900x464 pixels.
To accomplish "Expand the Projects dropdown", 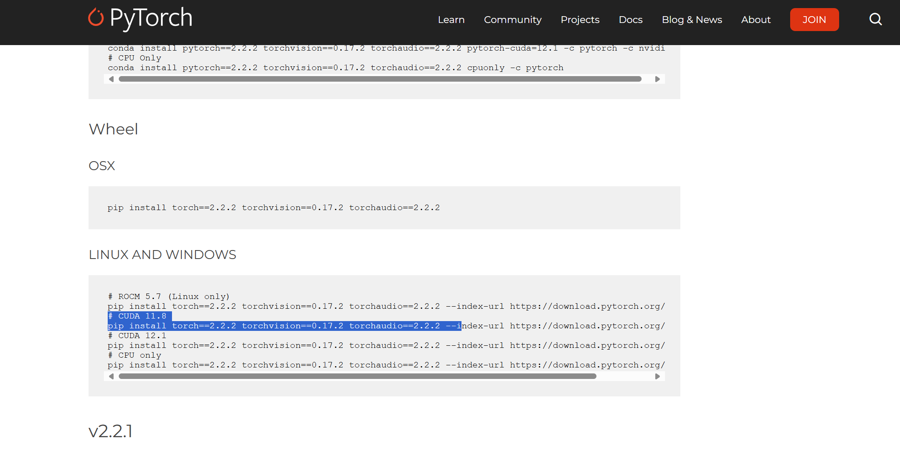I will click(x=580, y=20).
